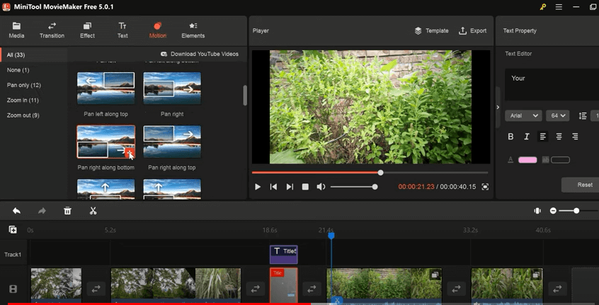The height and width of the screenshot is (305, 599).
Task: Select the Pan right motion thumbnail
Action: [172, 88]
